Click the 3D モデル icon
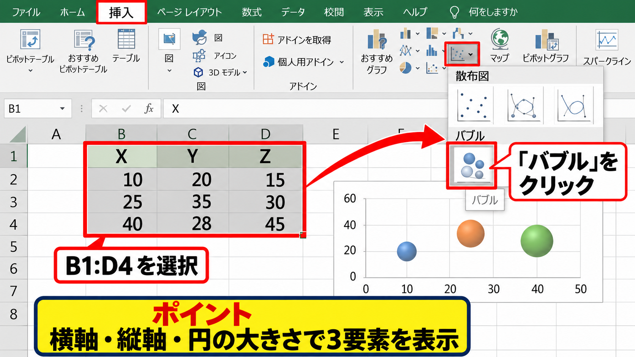 (198, 72)
